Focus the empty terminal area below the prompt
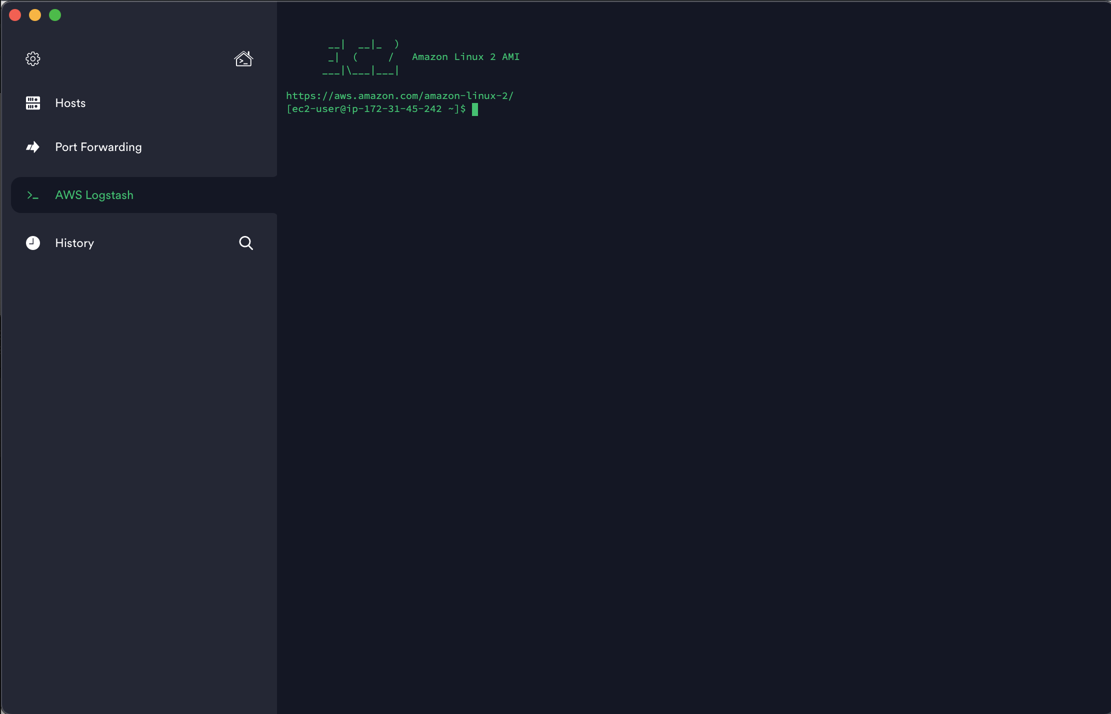Image resolution: width=1111 pixels, height=714 pixels. [x=693, y=400]
